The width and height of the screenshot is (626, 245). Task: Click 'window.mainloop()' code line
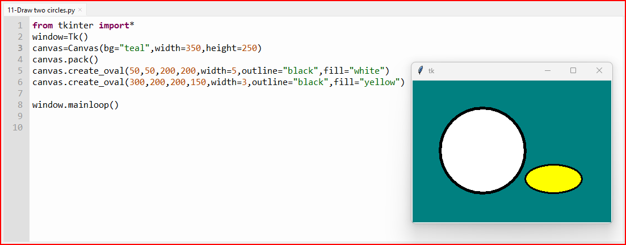(x=75, y=105)
